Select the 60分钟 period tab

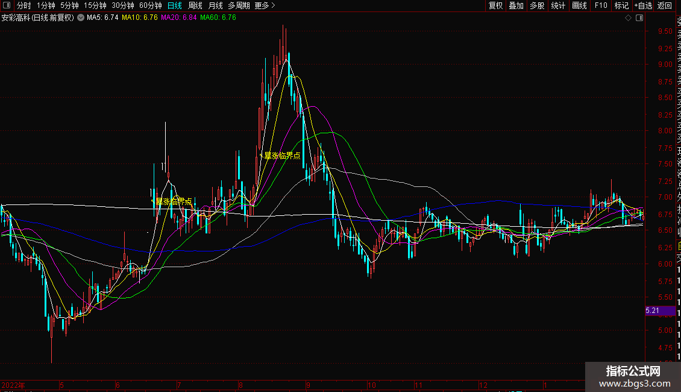(x=151, y=5)
